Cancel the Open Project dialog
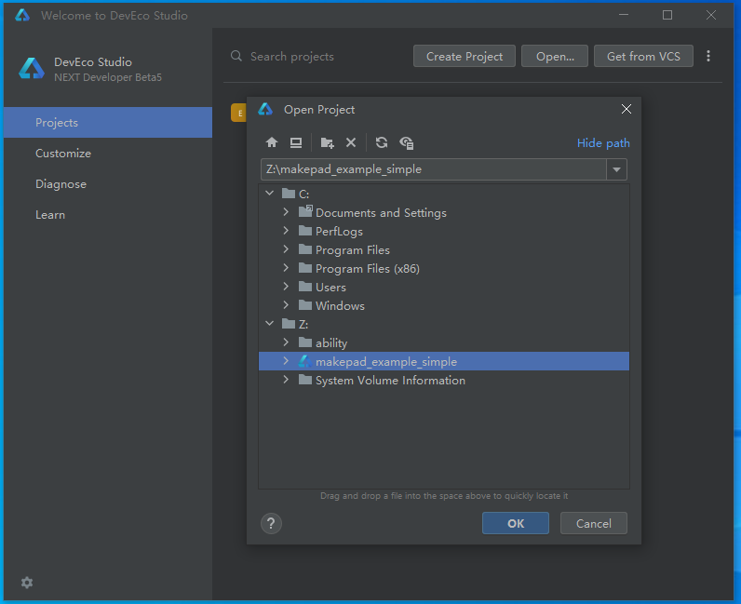 point(594,523)
